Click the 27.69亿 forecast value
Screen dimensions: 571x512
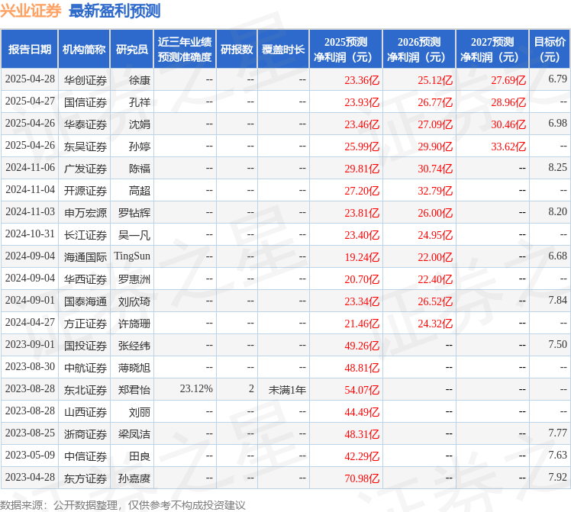pyautogui.click(x=508, y=80)
